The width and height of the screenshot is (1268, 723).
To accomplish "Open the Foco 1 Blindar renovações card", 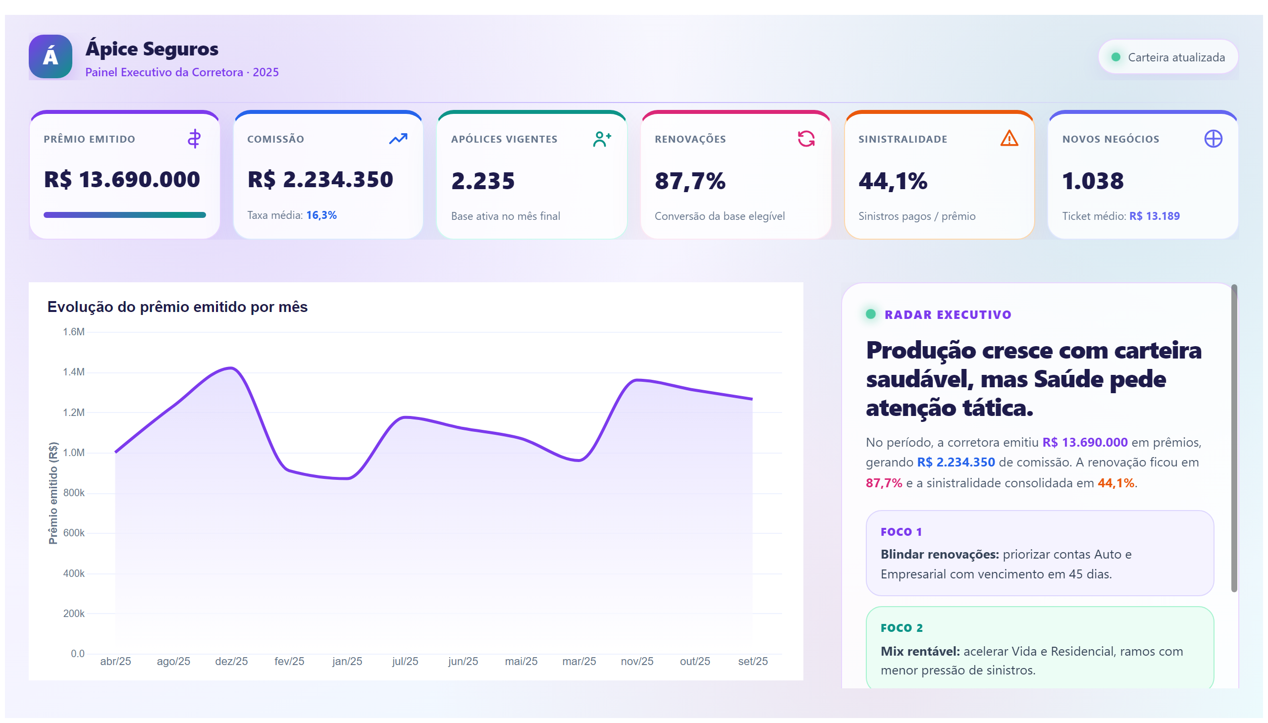I will [1040, 553].
